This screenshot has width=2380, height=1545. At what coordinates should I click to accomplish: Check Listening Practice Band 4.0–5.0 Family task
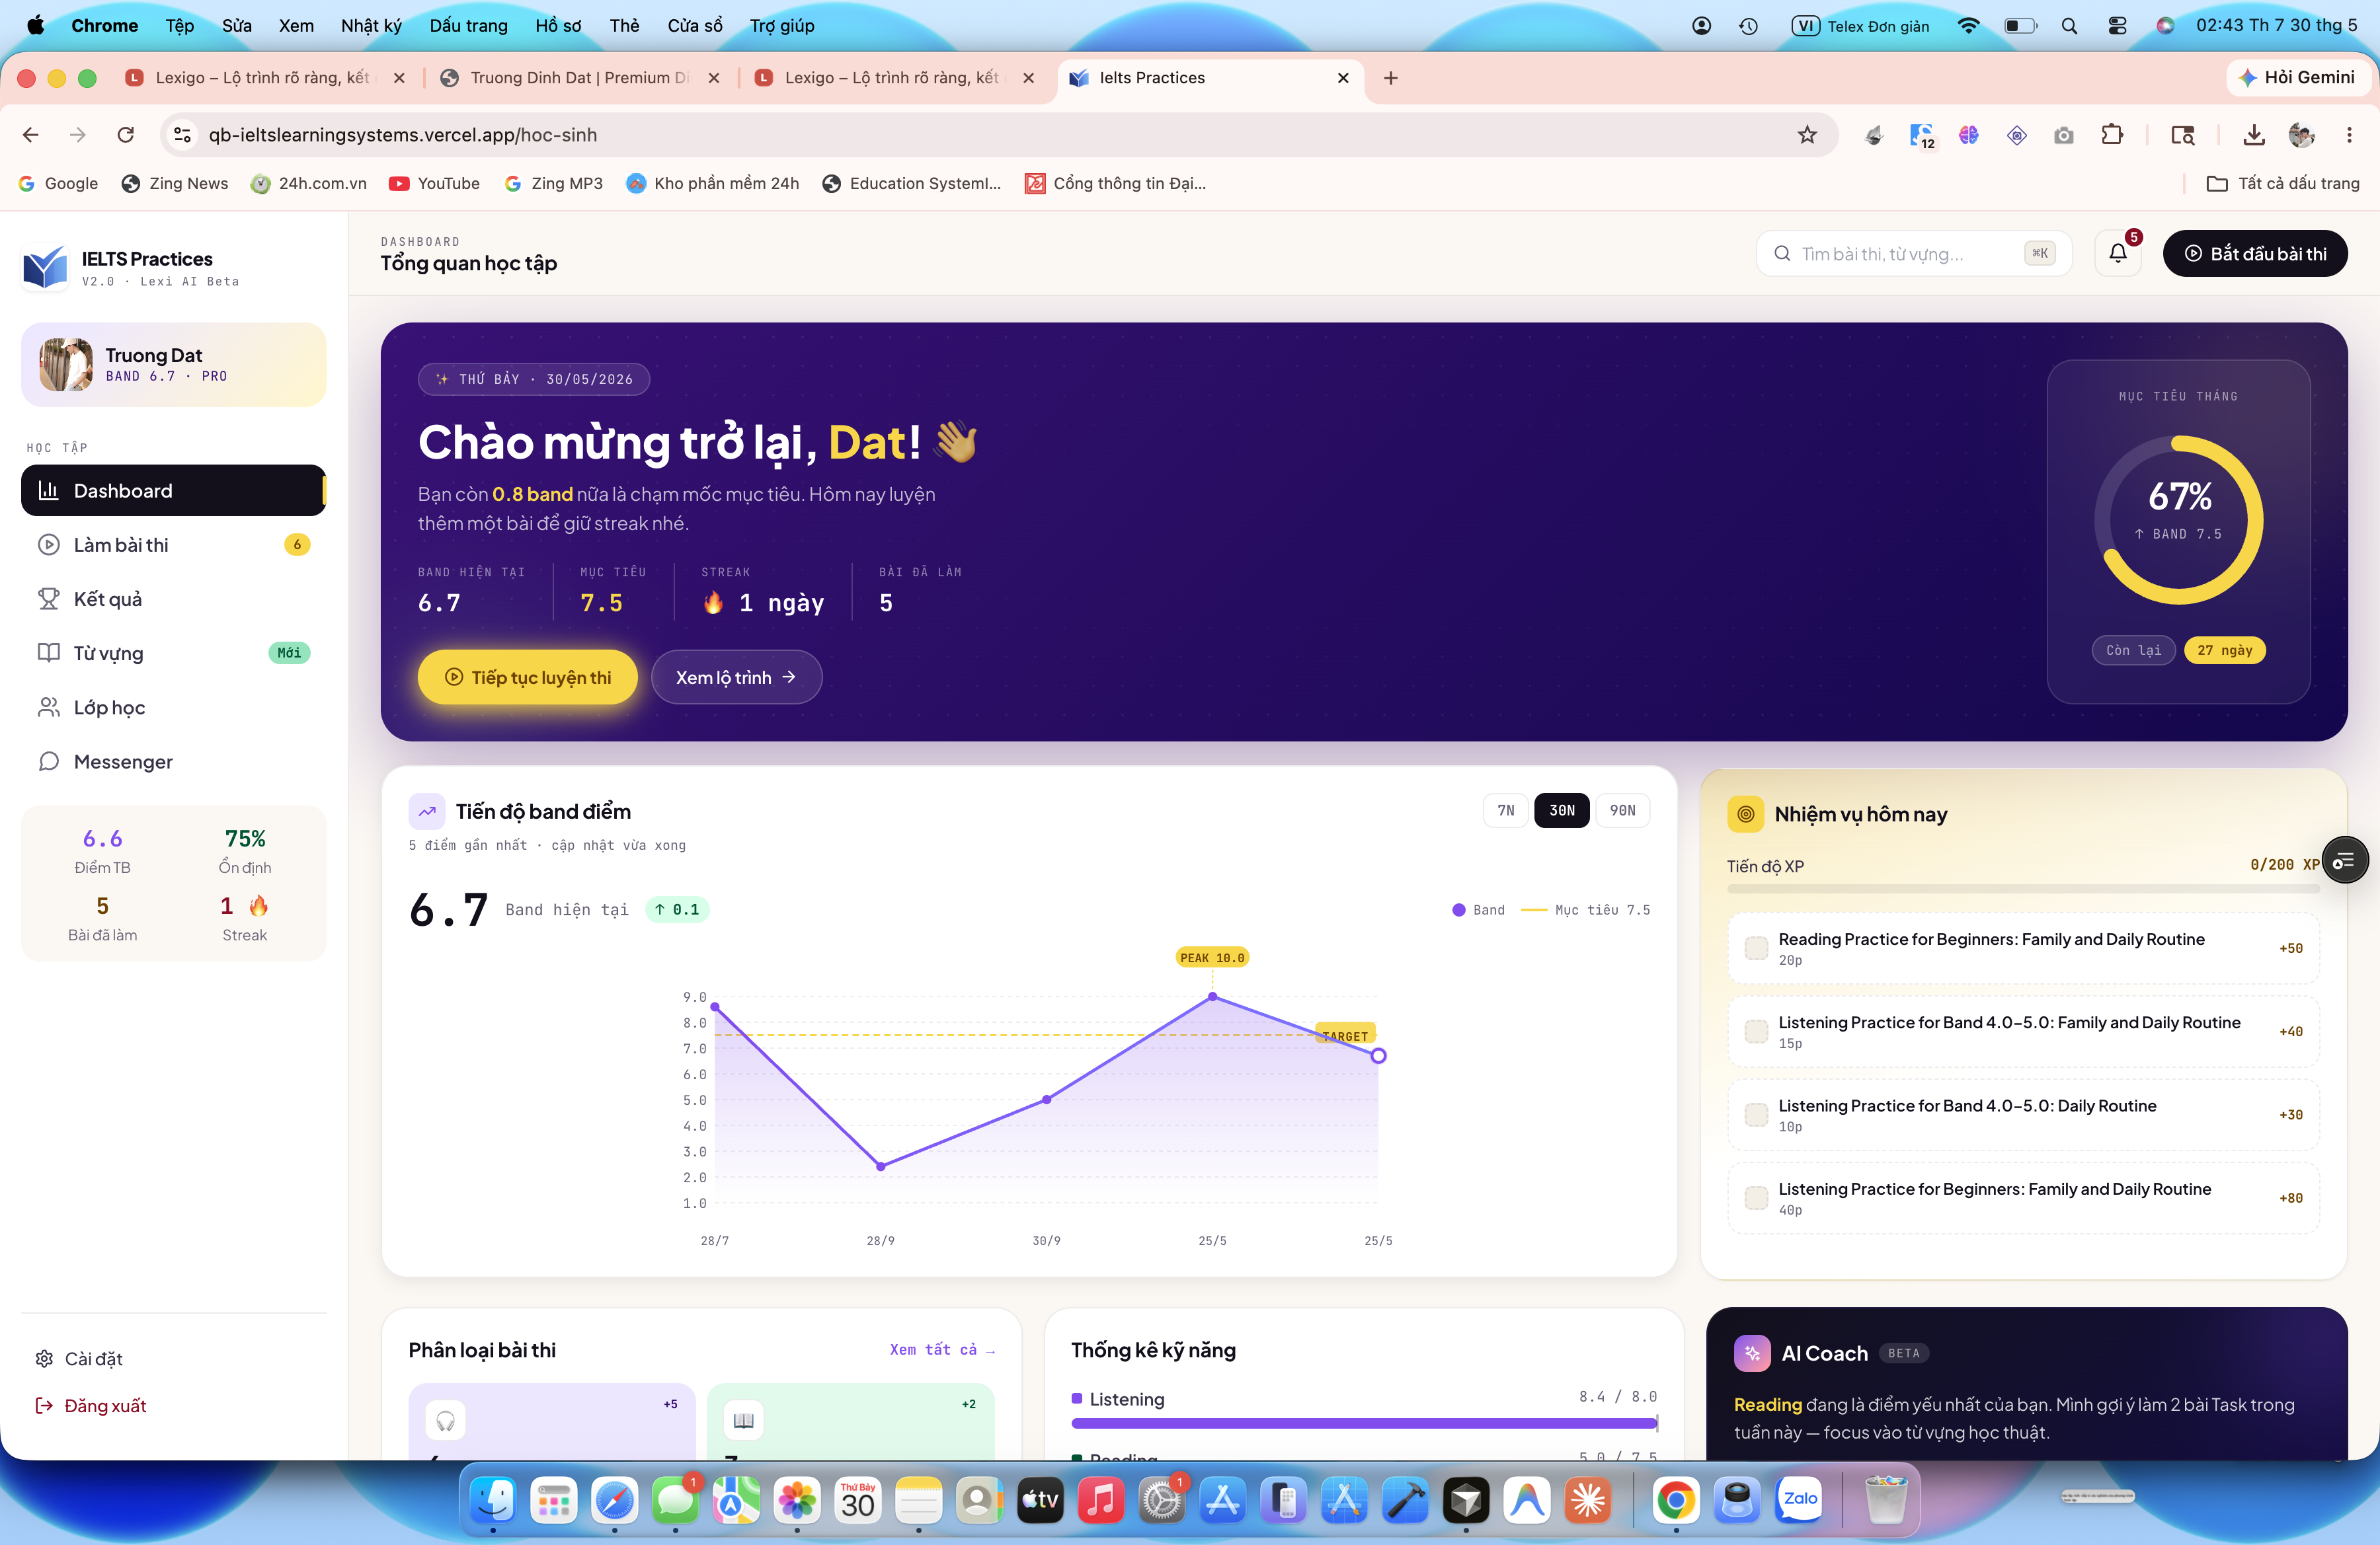(1756, 1032)
